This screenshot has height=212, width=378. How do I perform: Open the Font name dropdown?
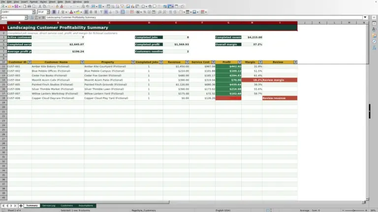tap(33, 12)
